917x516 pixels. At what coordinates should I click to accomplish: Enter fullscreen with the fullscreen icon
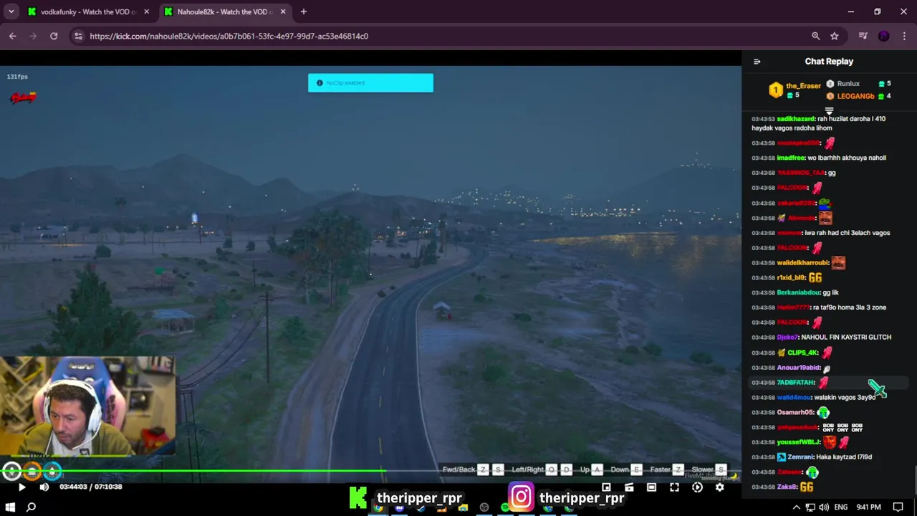674,487
